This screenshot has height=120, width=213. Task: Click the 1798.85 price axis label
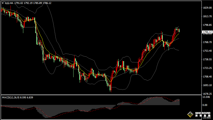(208, 25)
